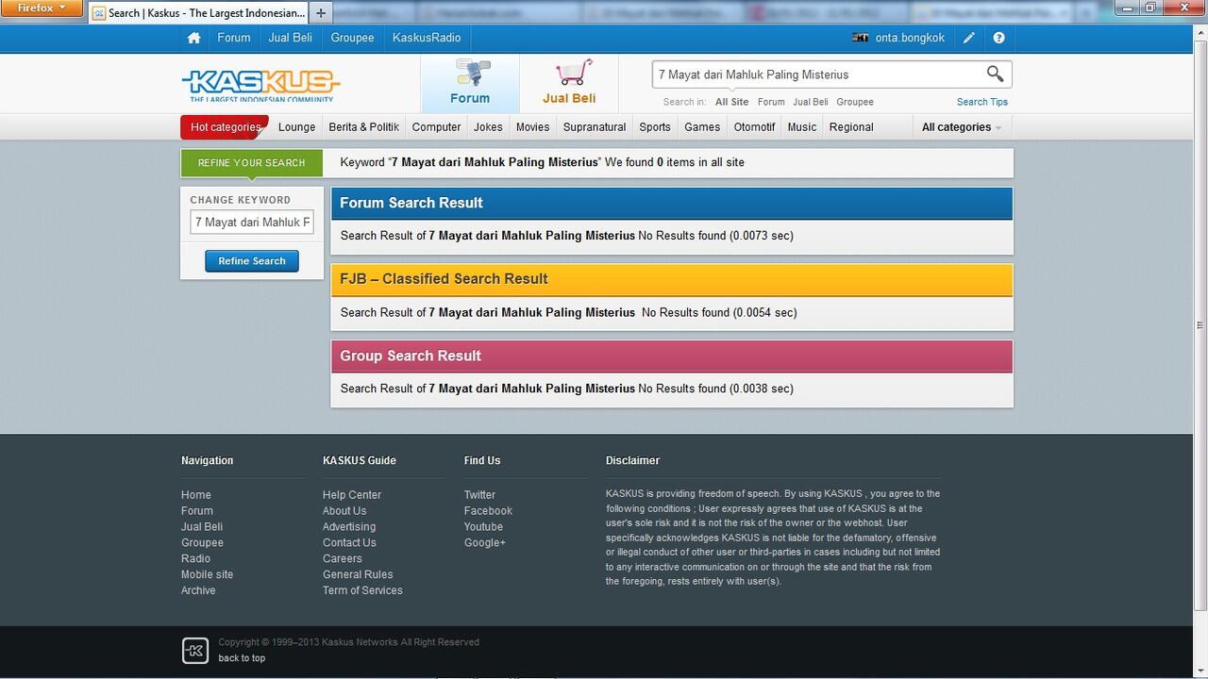1208x679 pixels.
Task: Click the Change Keyword input field
Action: pyautogui.click(x=252, y=223)
